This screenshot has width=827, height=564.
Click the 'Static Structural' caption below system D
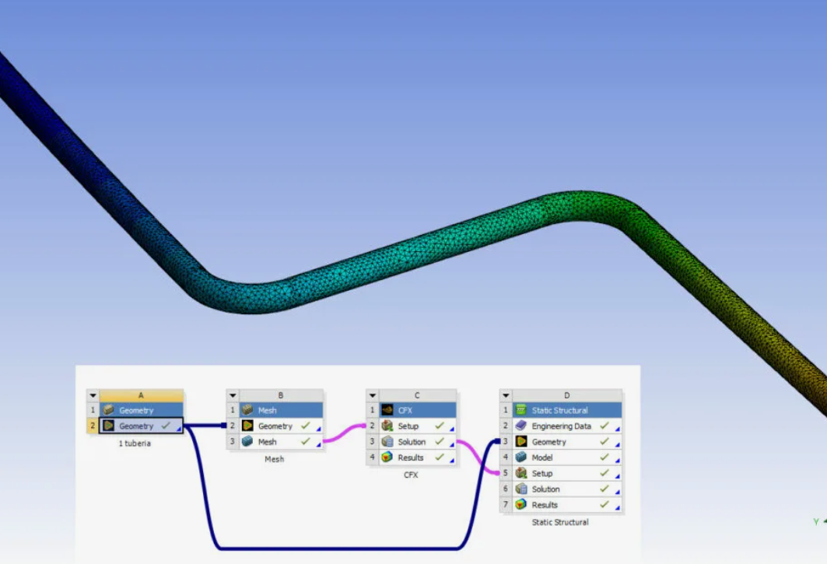click(560, 522)
